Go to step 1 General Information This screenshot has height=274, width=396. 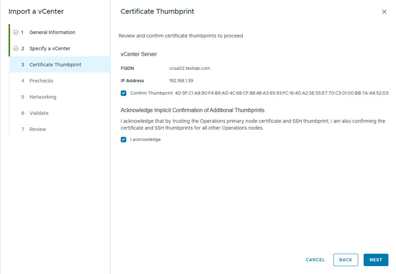tap(52, 32)
